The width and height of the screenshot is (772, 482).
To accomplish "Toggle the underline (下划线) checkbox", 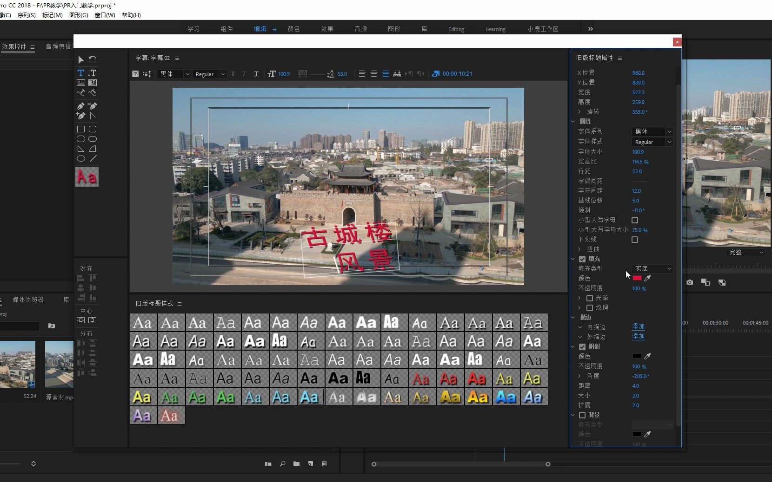I will pyautogui.click(x=635, y=240).
